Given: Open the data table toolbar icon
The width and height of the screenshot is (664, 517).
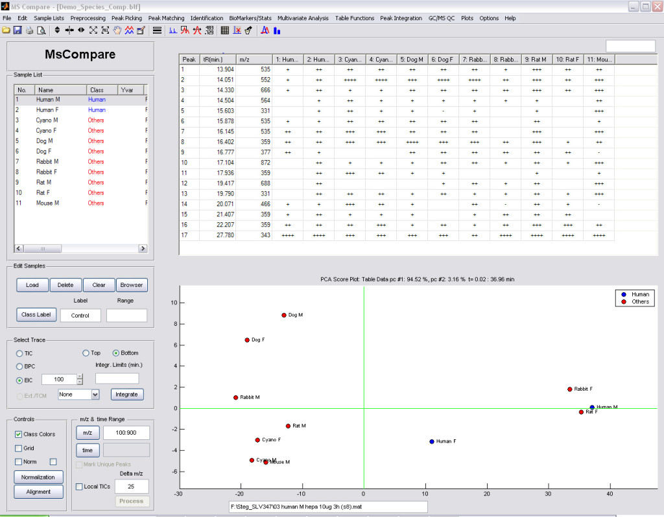Looking at the screenshot, I should click(x=224, y=30).
